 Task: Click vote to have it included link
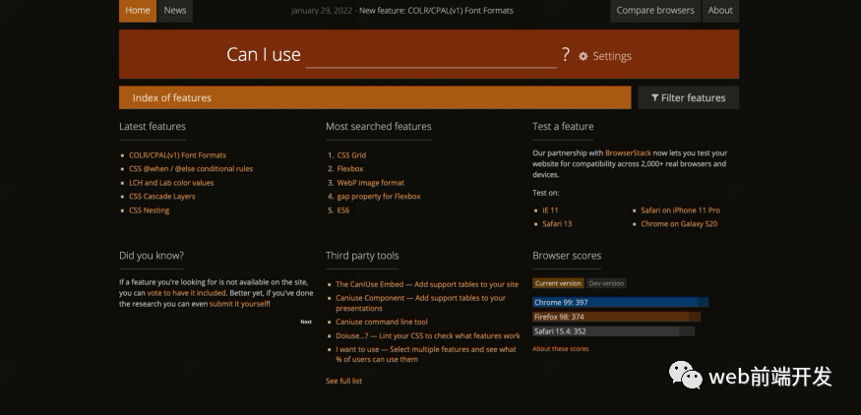click(x=186, y=293)
